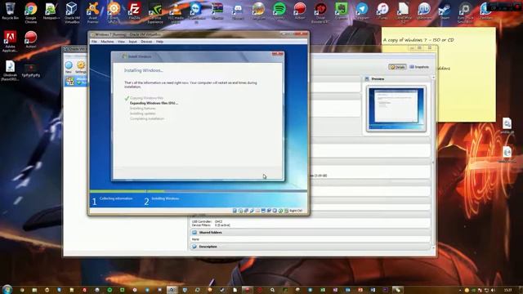Open the iTunes desktop shortcut
Image resolution: width=523 pixels, height=294 pixels.
[x=382, y=11]
